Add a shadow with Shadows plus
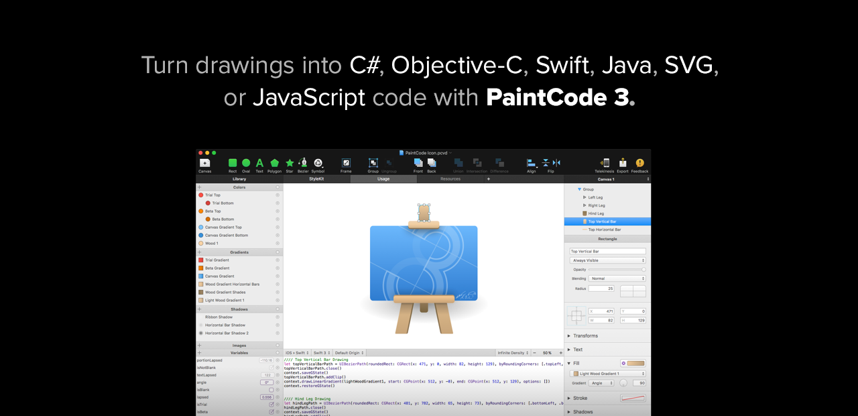The width and height of the screenshot is (858, 416). (x=199, y=309)
